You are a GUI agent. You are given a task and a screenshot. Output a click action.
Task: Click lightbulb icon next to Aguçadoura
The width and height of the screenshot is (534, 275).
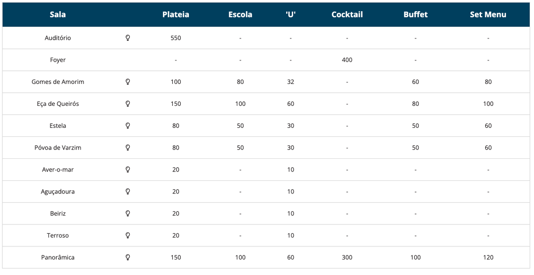[128, 192]
